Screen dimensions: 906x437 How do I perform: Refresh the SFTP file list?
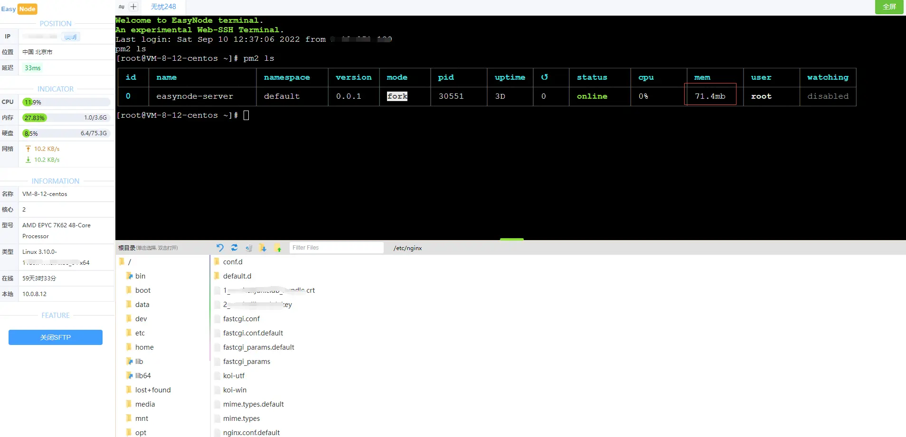234,248
